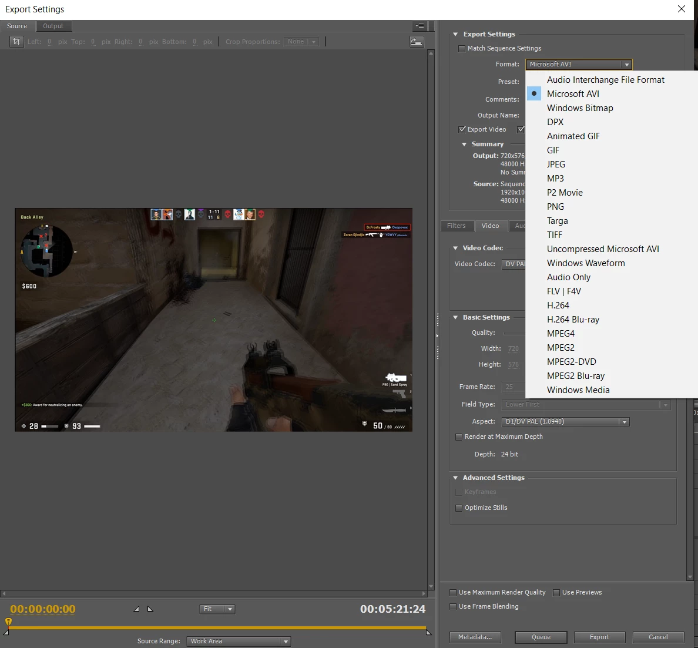698x648 pixels.
Task: Click the playhead marker at timeline start
Action: pyautogui.click(x=8, y=622)
